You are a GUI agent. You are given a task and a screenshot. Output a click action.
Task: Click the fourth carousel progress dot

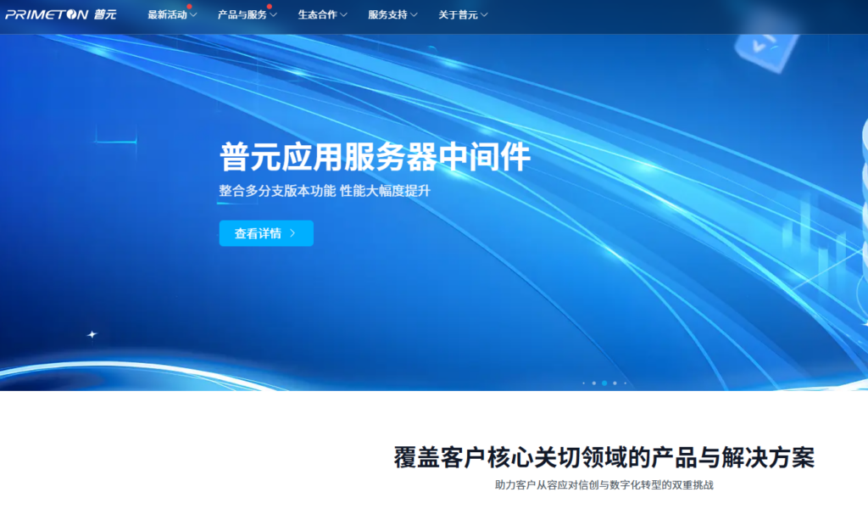pos(615,383)
